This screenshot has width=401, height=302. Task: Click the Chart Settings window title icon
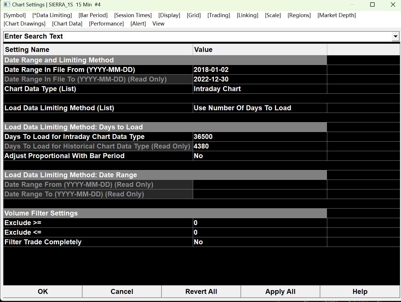tap(7, 5)
